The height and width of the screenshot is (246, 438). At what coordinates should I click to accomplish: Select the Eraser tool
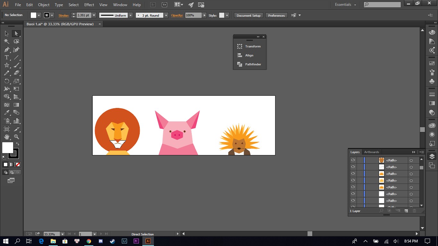16,73
